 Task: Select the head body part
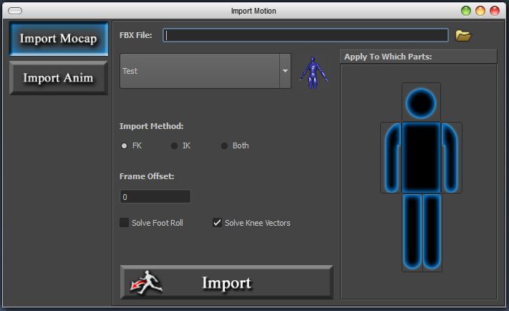[421, 102]
